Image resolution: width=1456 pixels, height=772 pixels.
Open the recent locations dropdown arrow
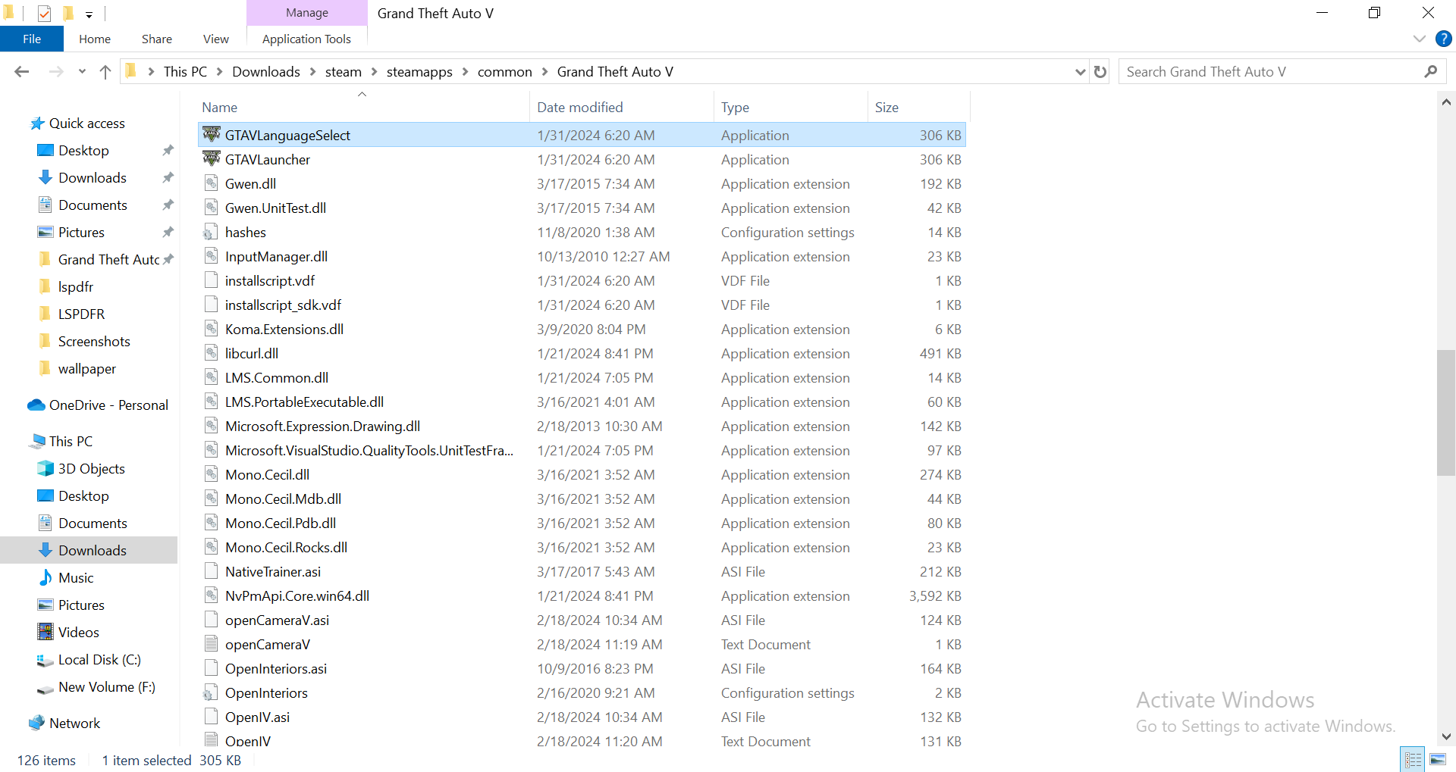(x=82, y=72)
